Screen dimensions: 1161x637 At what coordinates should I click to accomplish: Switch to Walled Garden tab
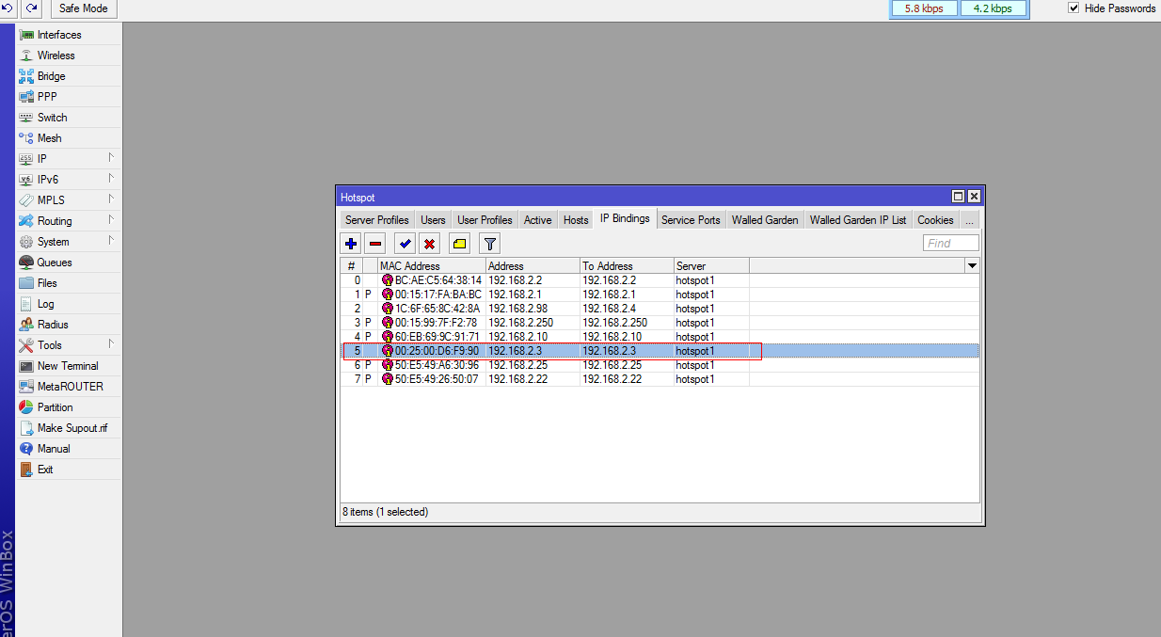pyautogui.click(x=765, y=220)
